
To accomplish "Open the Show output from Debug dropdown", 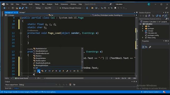I will pyautogui.click(x=38, y=85).
